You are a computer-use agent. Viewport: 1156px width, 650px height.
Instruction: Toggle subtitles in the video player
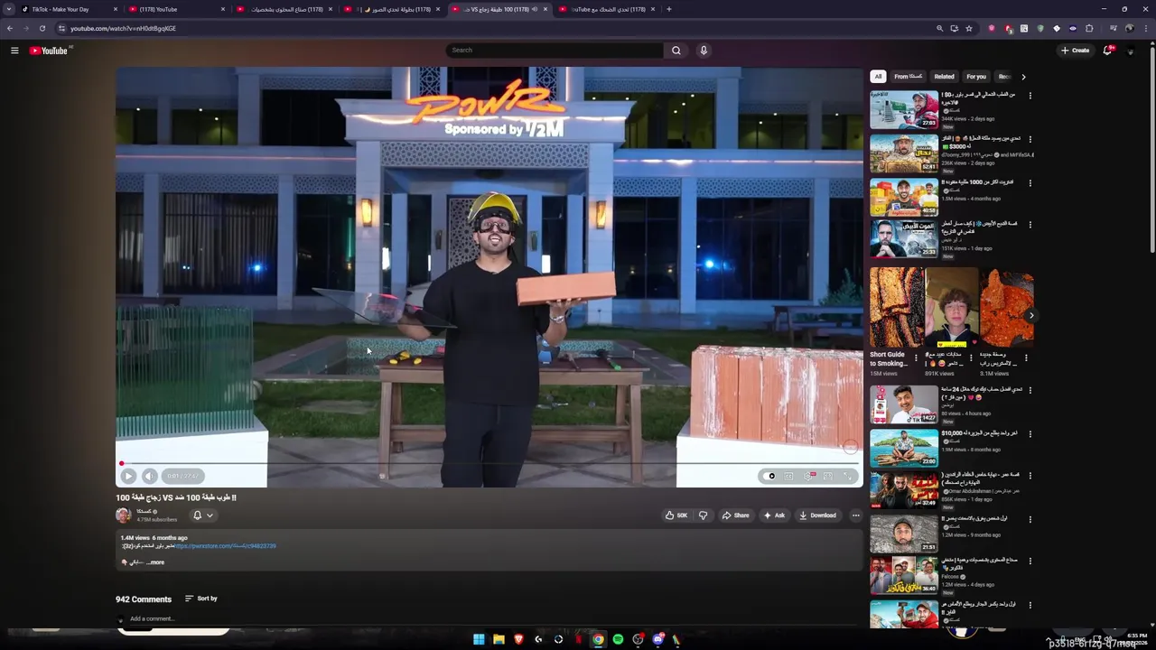click(788, 476)
